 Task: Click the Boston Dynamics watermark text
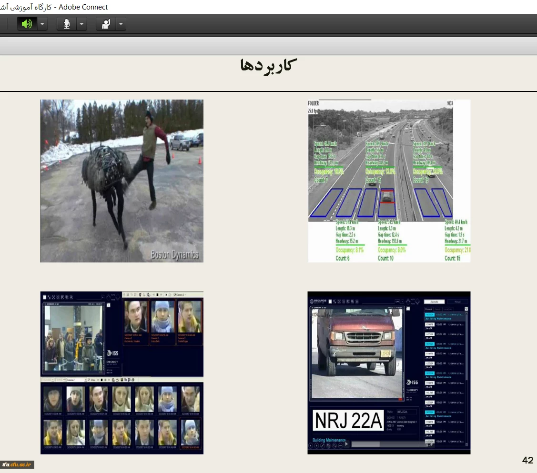[174, 255]
